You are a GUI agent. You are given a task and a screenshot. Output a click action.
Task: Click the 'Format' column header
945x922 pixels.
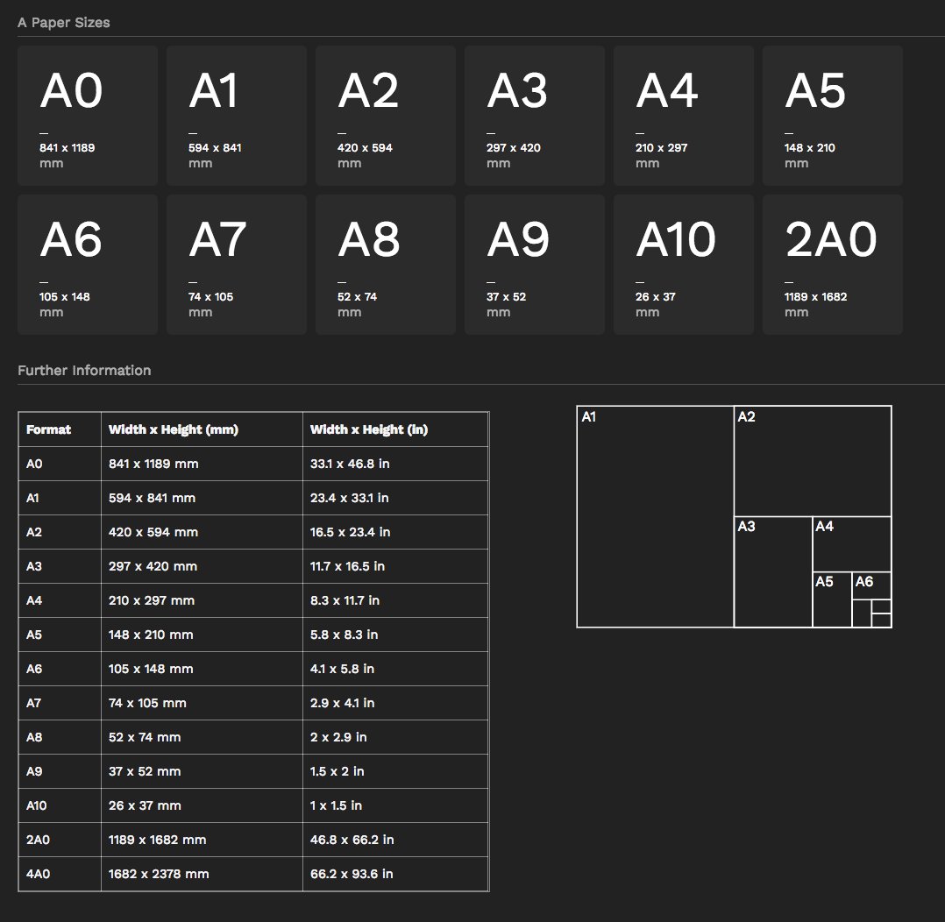tap(60, 429)
